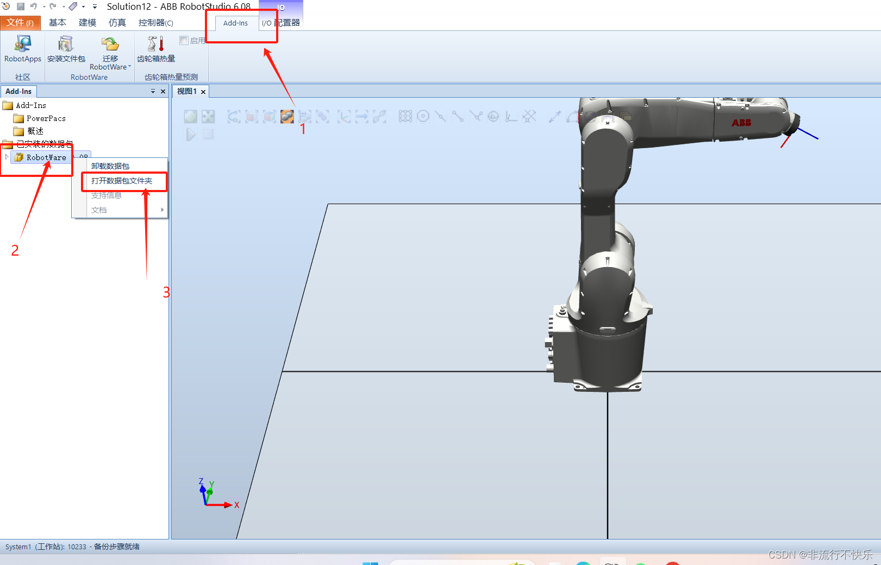Image resolution: width=881 pixels, height=565 pixels.
Task: Select the surface selection level icon
Action: 251,116
